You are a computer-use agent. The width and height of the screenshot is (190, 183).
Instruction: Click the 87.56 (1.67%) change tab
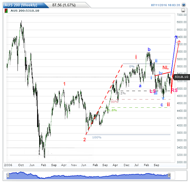(64, 5)
